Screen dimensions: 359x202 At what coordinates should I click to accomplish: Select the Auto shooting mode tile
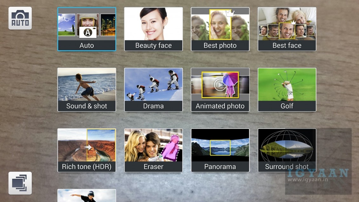(87, 29)
